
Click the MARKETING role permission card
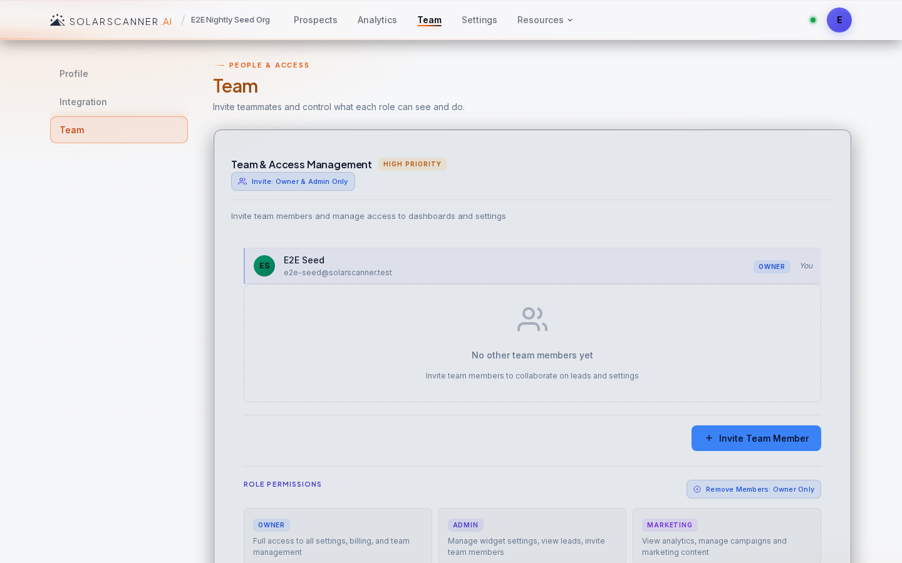click(727, 535)
